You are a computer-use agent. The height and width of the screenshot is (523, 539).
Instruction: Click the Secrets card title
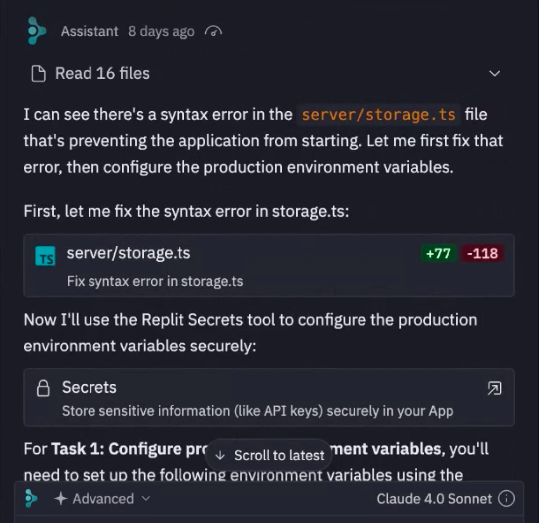click(x=89, y=387)
